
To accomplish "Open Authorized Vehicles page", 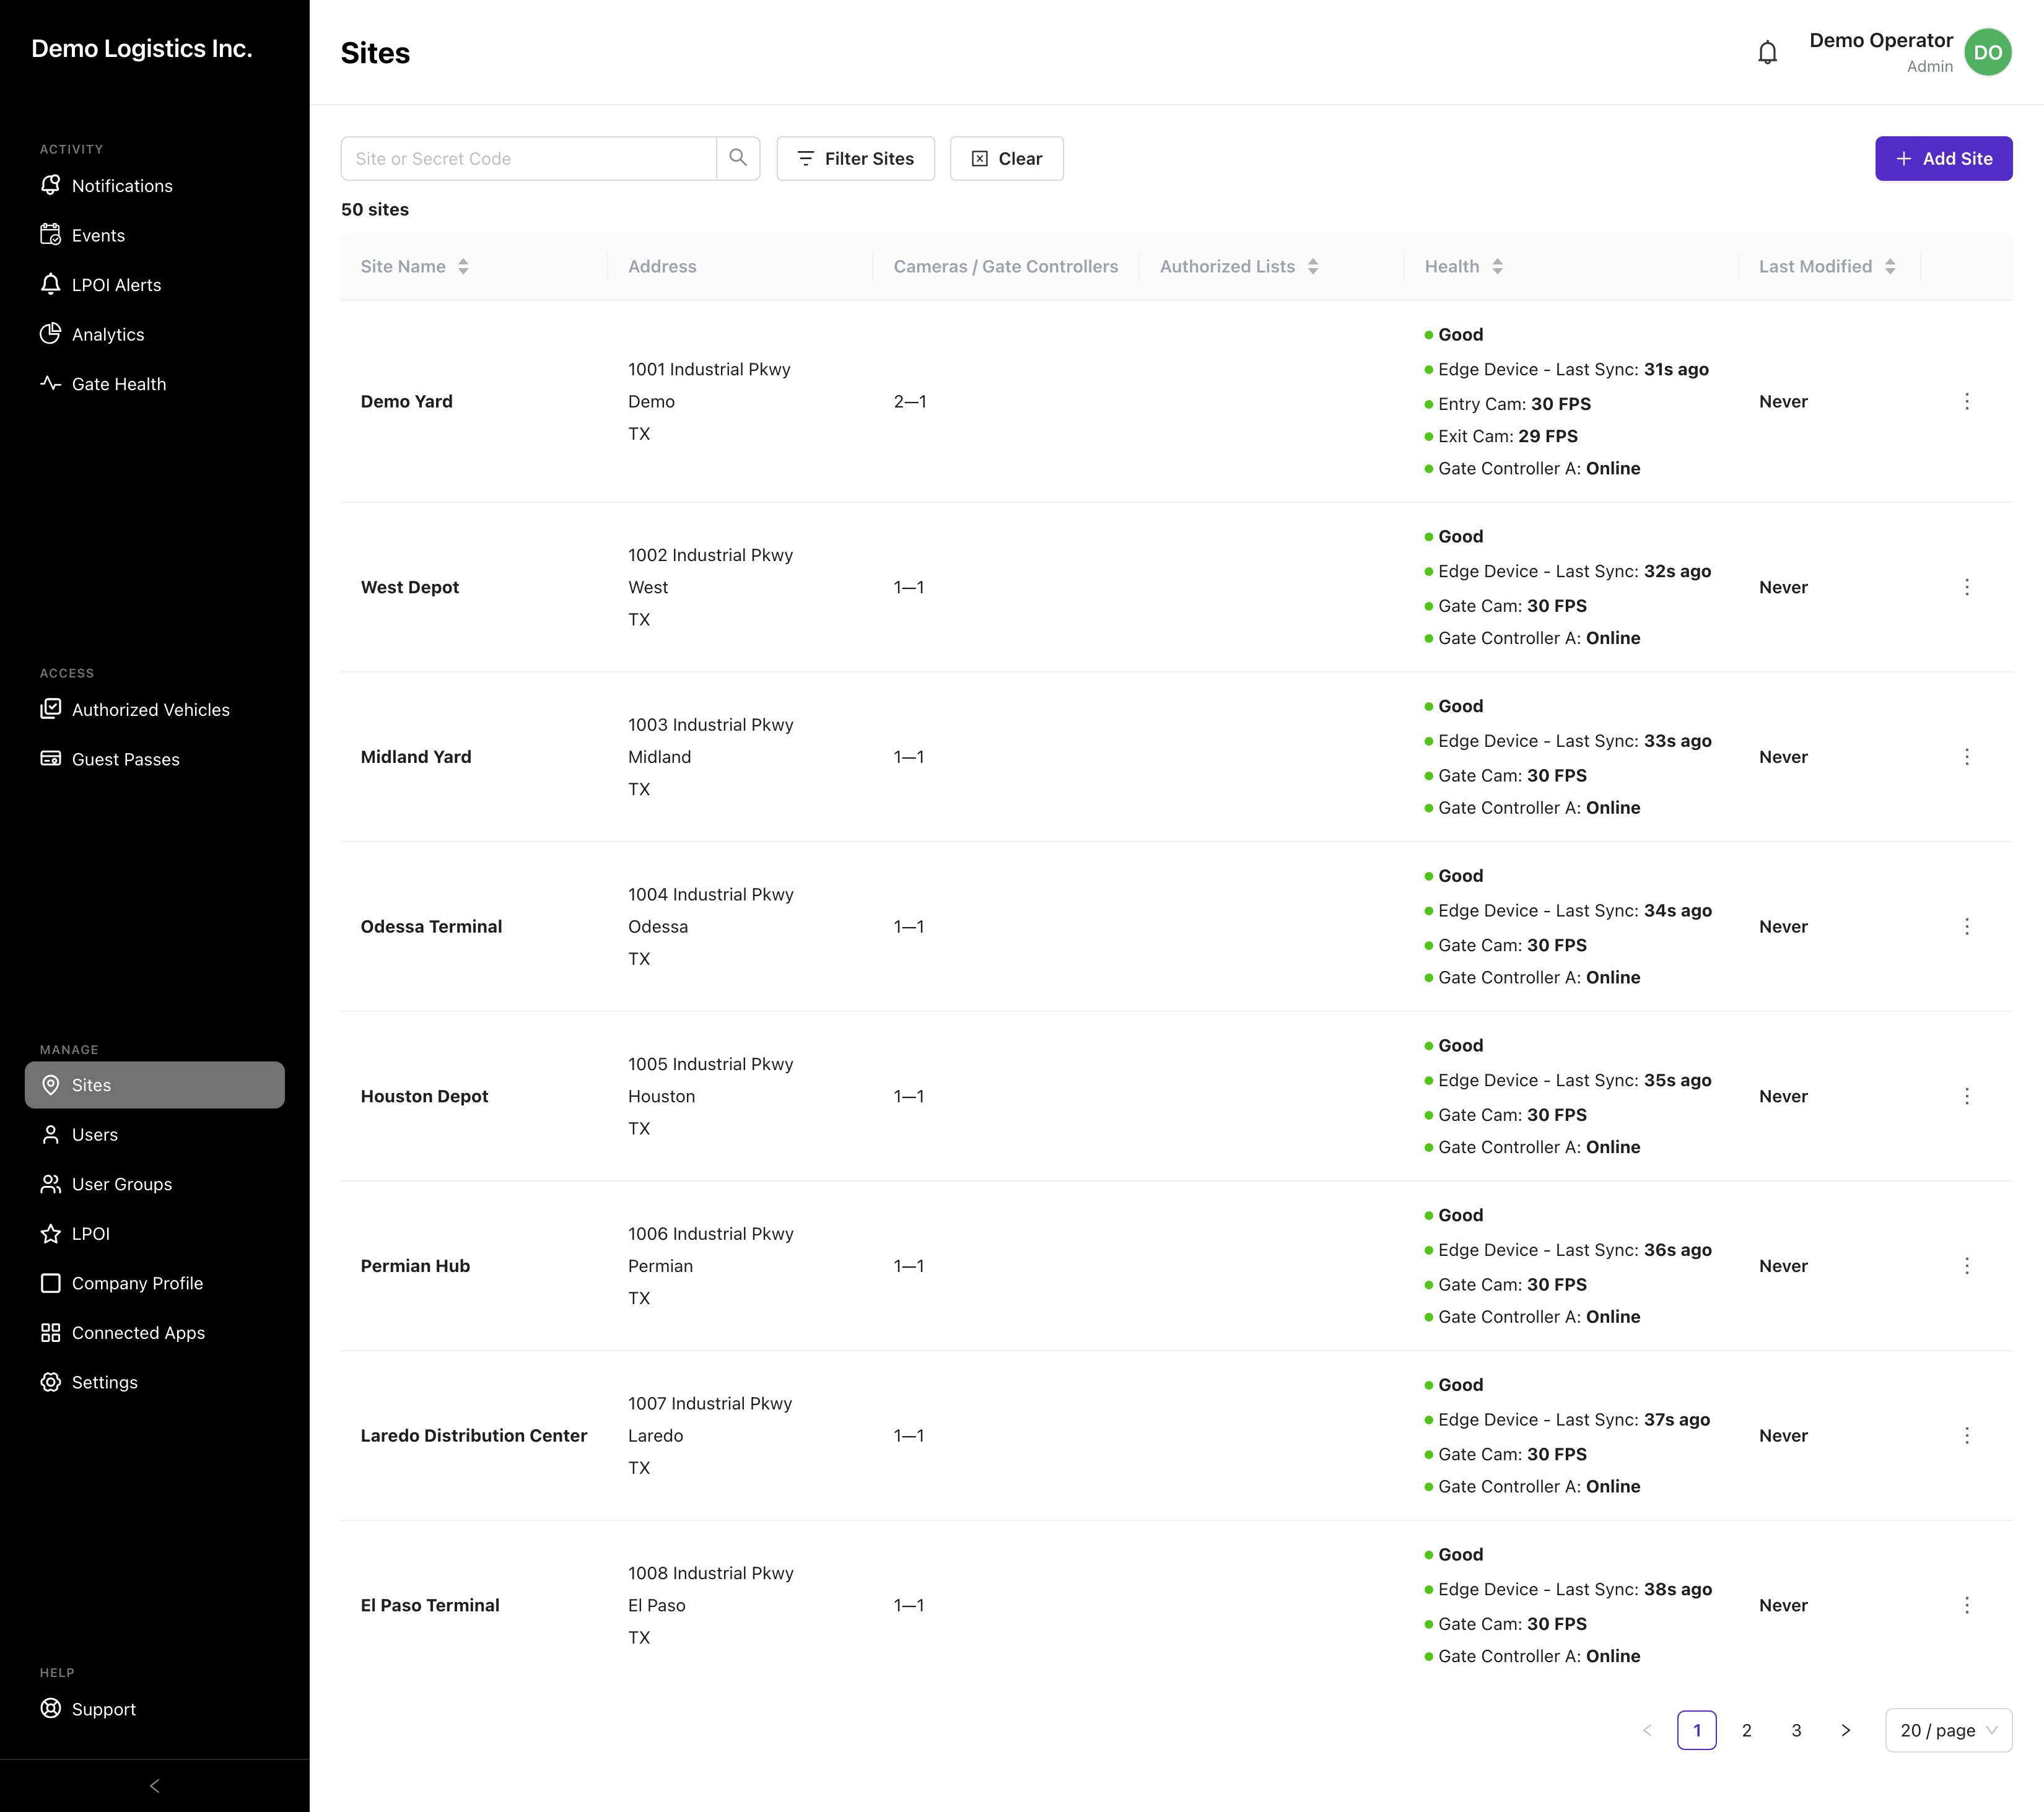I will pos(155,710).
